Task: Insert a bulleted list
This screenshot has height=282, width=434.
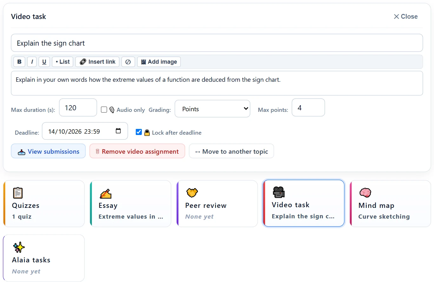Action: [x=62, y=62]
